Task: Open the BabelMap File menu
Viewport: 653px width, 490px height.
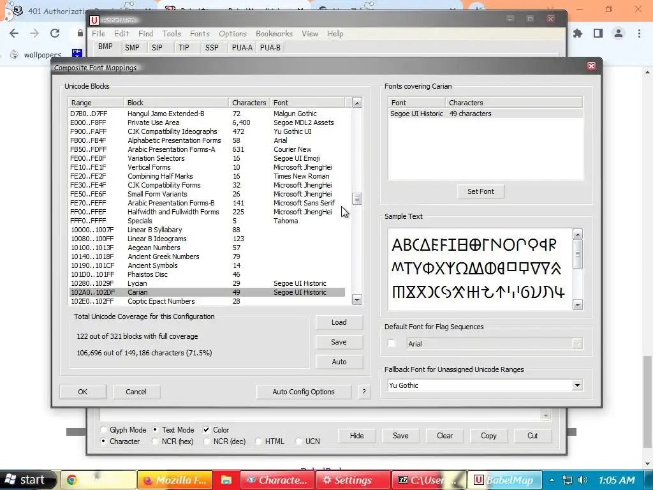Action: point(98,34)
